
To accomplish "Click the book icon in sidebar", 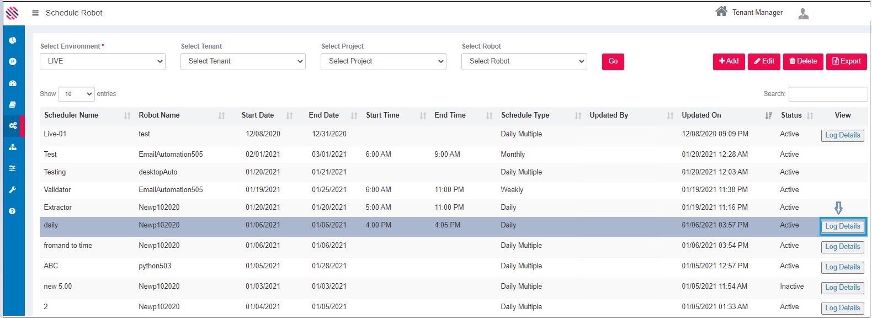I will pos(13,104).
